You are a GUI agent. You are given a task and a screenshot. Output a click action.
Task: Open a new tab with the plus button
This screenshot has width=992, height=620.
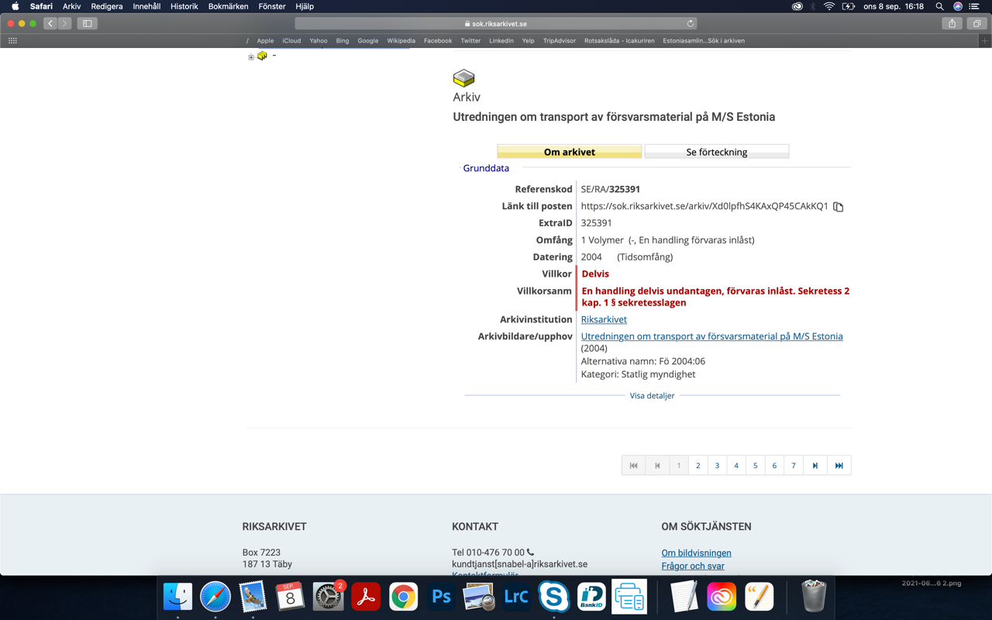pyautogui.click(x=985, y=40)
